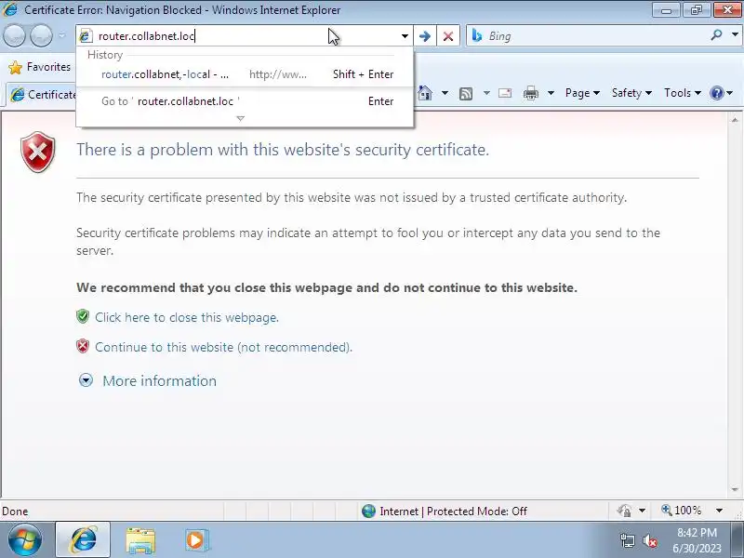Click the Help question mark icon
744x558 pixels.
click(716, 93)
